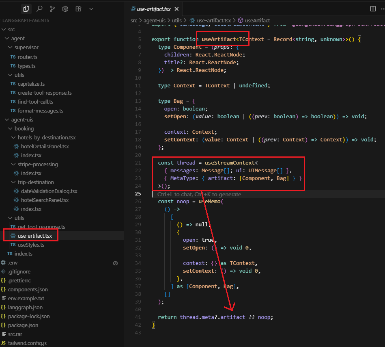Click useArtifact symbol in breadcrumb
Viewport: 385px width, 347px height.
[257, 20]
